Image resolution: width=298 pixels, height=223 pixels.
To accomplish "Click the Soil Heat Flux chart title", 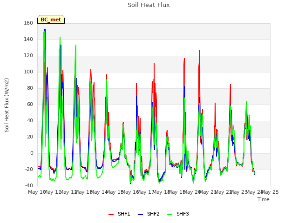I will coord(149,5).
